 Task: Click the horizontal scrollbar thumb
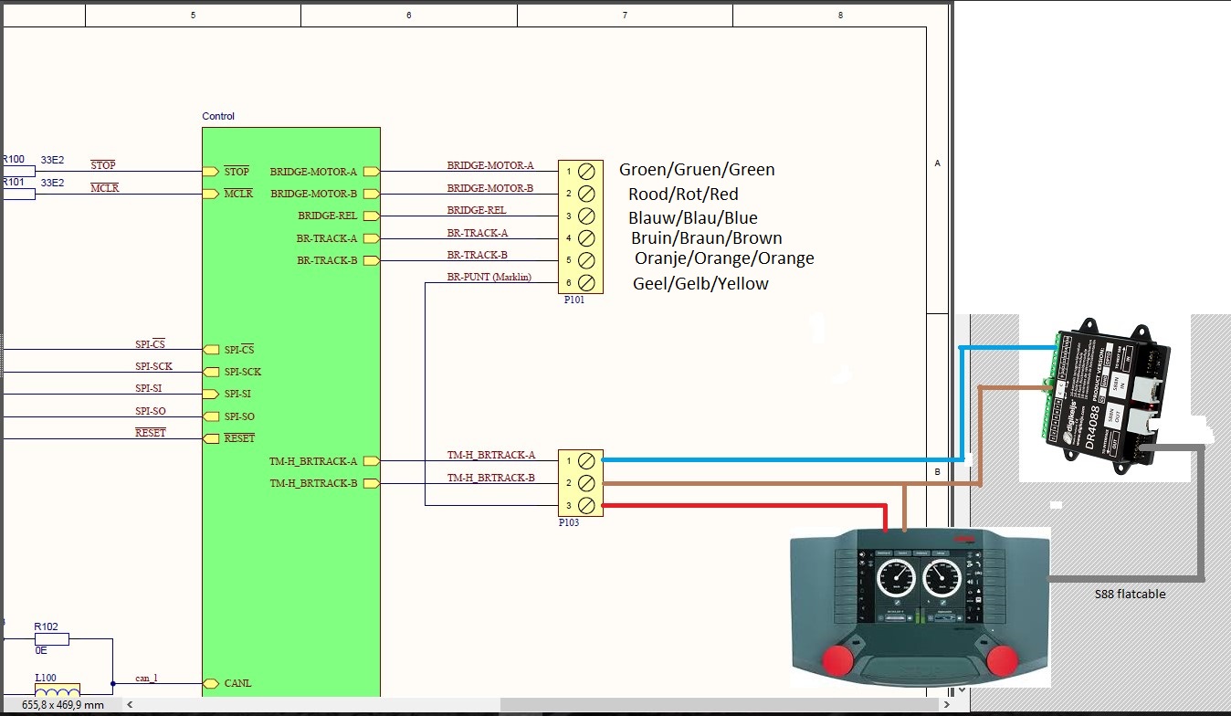tap(720, 705)
